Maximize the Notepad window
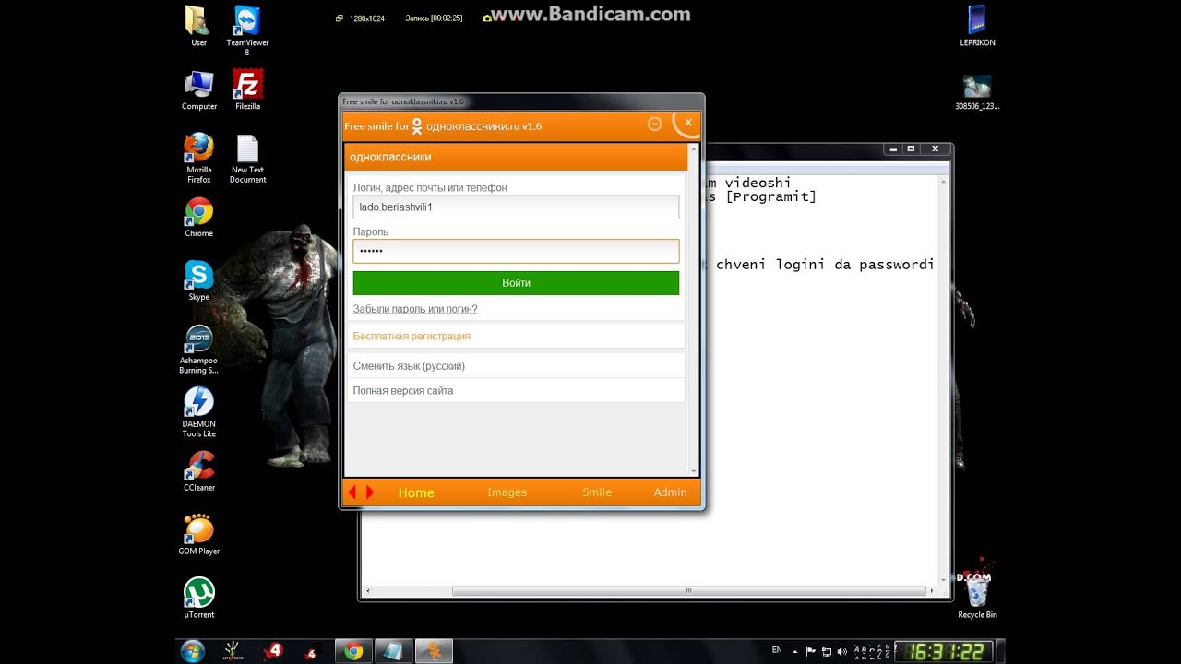 (911, 148)
